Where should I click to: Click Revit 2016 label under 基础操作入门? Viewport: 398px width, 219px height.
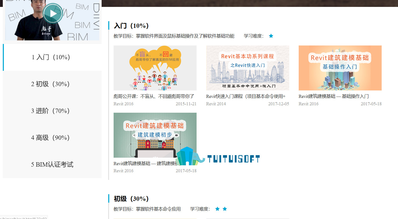click(309, 104)
